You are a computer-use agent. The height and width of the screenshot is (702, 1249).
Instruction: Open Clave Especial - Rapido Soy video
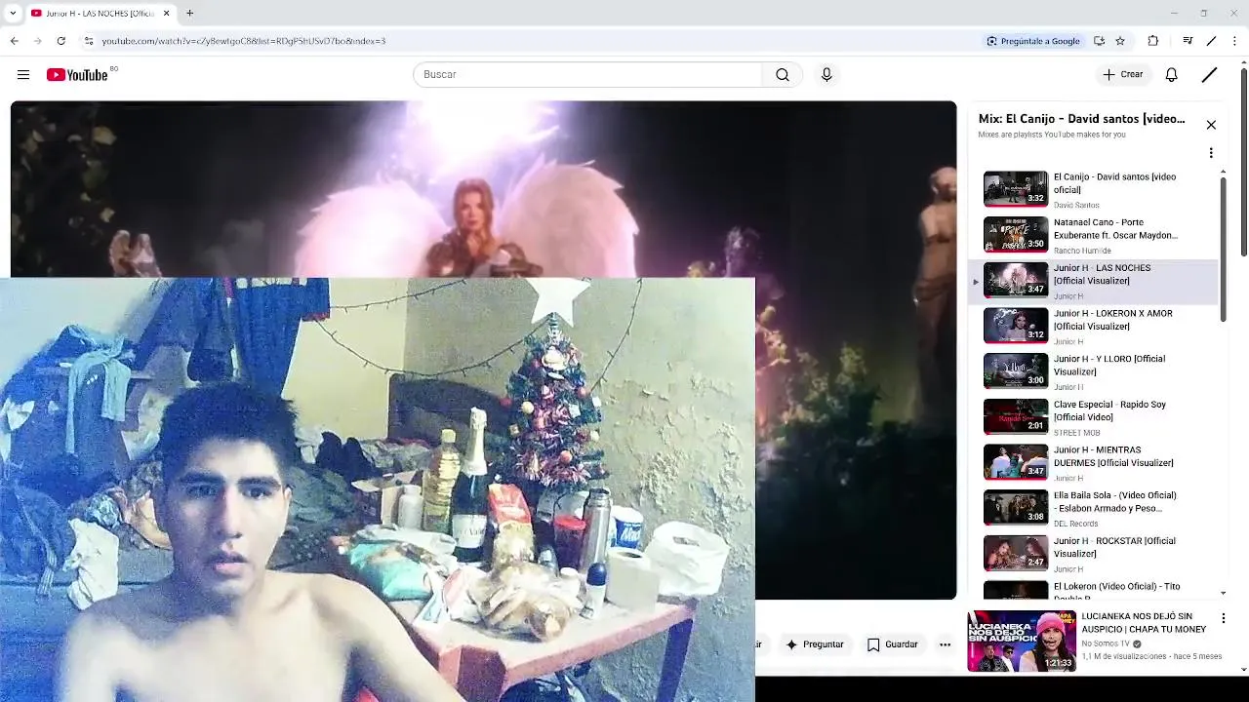pos(1093,417)
